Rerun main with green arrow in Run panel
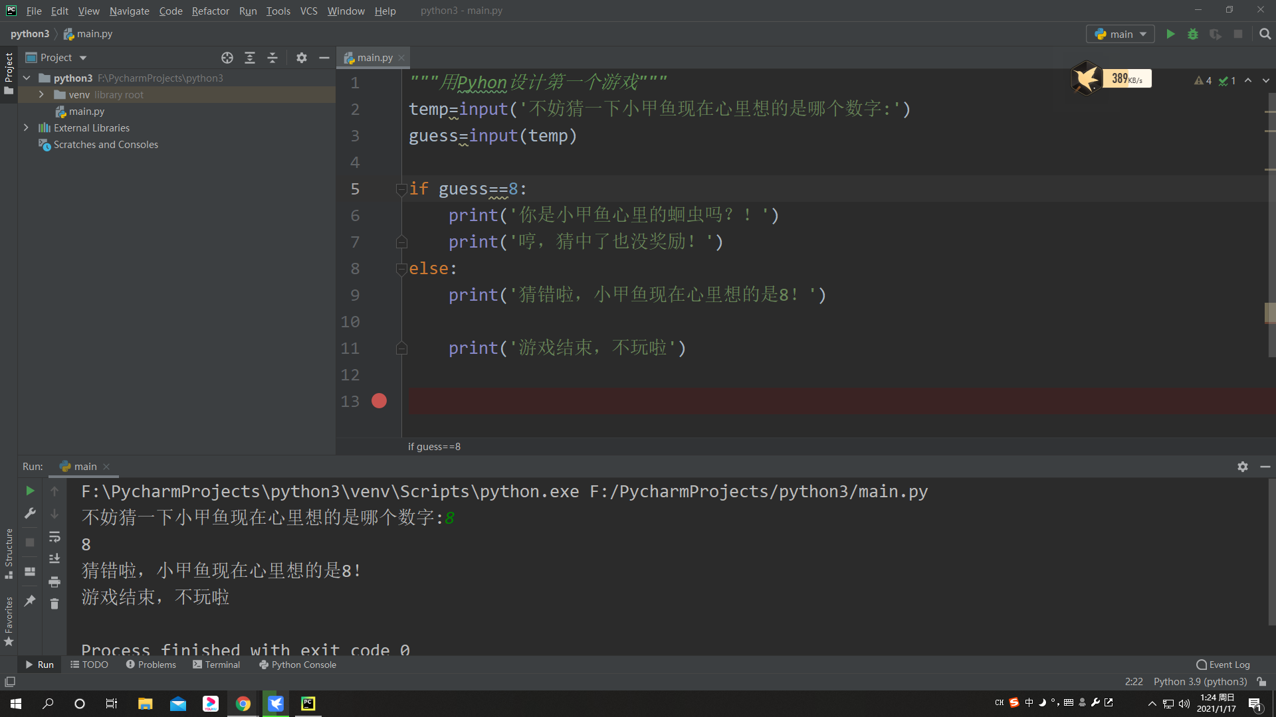The width and height of the screenshot is (1276, 717). (x=30, y=491)
